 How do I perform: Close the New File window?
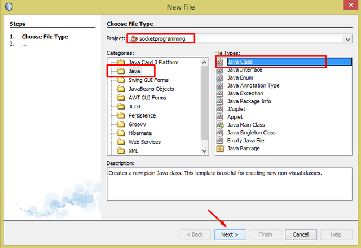coord(351,5)
